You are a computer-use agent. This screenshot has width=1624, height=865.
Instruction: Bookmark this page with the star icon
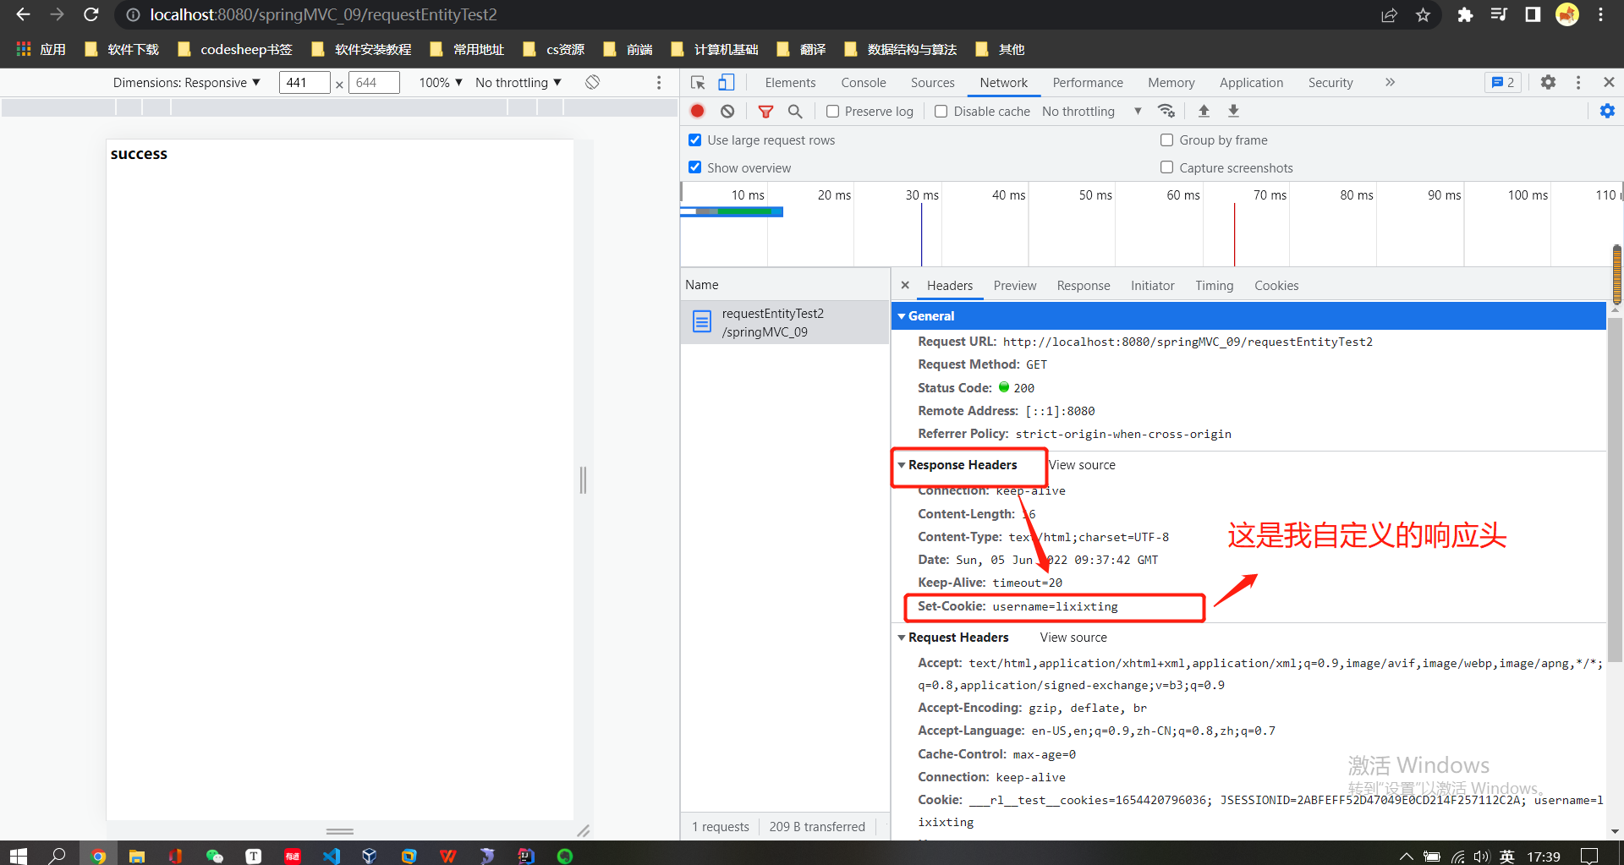point(1424,15)
